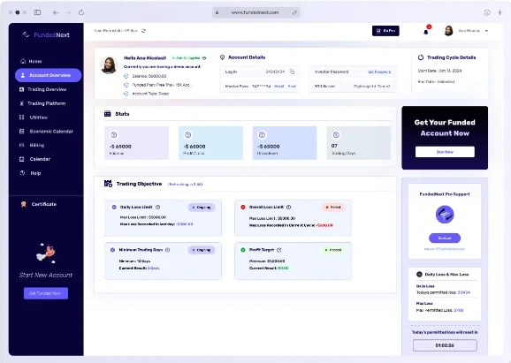
Task: Select the Drawdown stat card
Action: pos(285,143)
